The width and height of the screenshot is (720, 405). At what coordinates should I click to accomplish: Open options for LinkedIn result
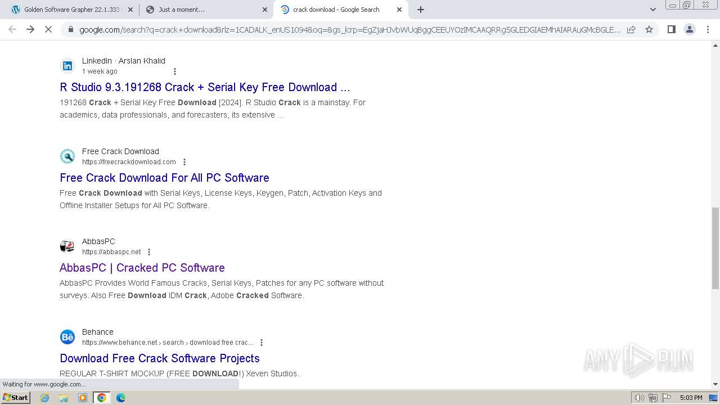pyautogui.click(x=175, y=71)
